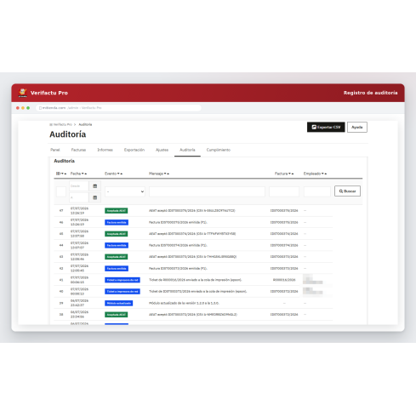Select the Auditoría tab

click(x=187, y=150)
